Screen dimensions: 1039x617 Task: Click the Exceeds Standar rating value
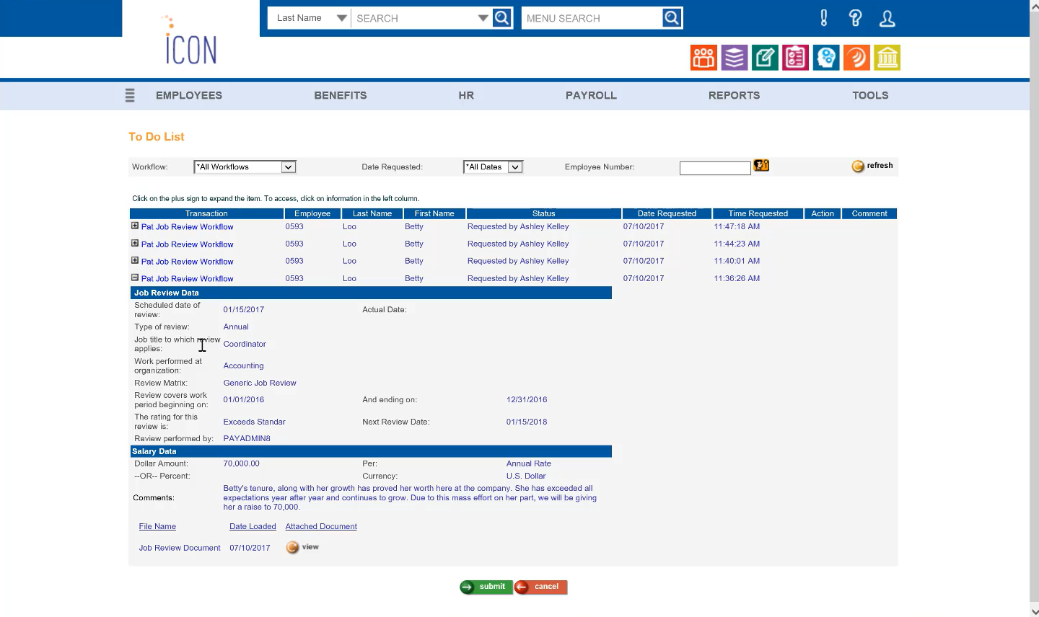(254, 422)
